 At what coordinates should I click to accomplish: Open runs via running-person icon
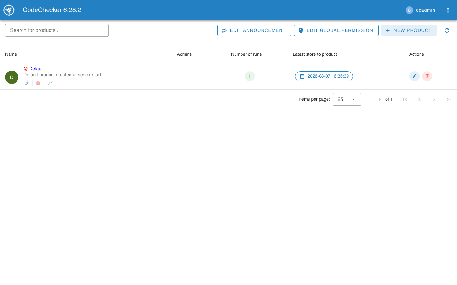[x=27, y=83]
